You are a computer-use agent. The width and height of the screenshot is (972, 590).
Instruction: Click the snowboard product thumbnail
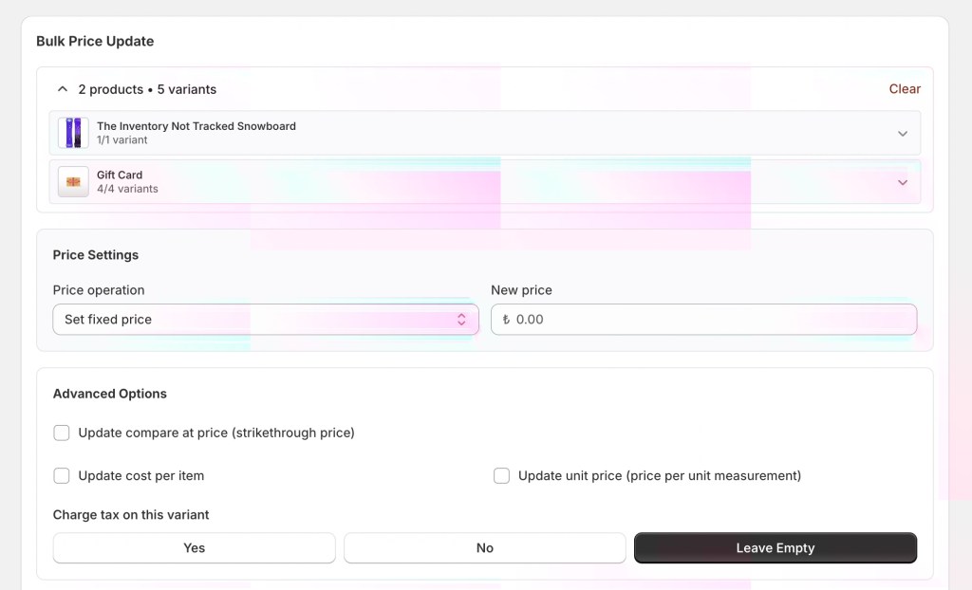73,133
